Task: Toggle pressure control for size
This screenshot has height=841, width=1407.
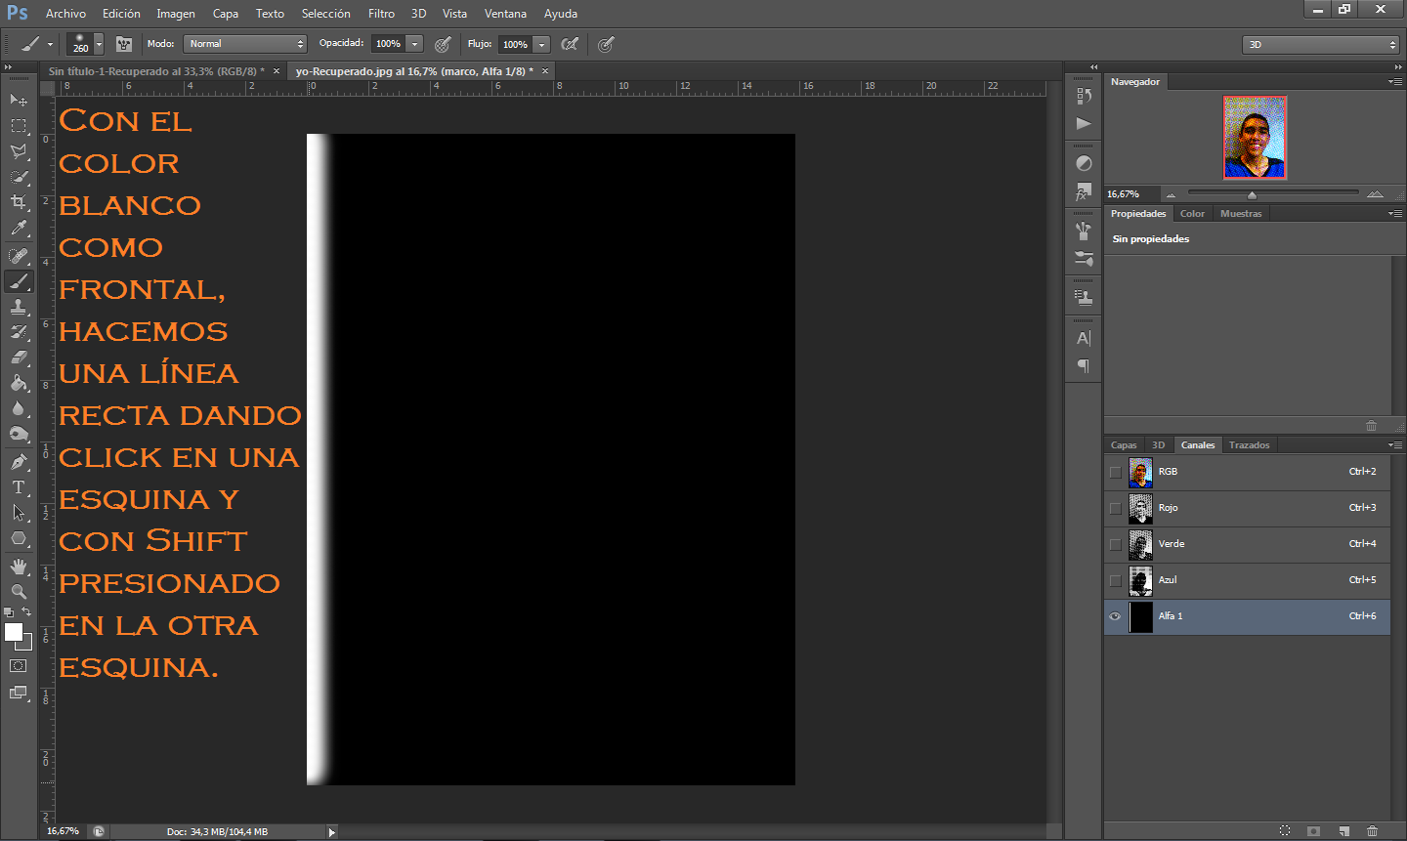Action: [x=606, y=44]
